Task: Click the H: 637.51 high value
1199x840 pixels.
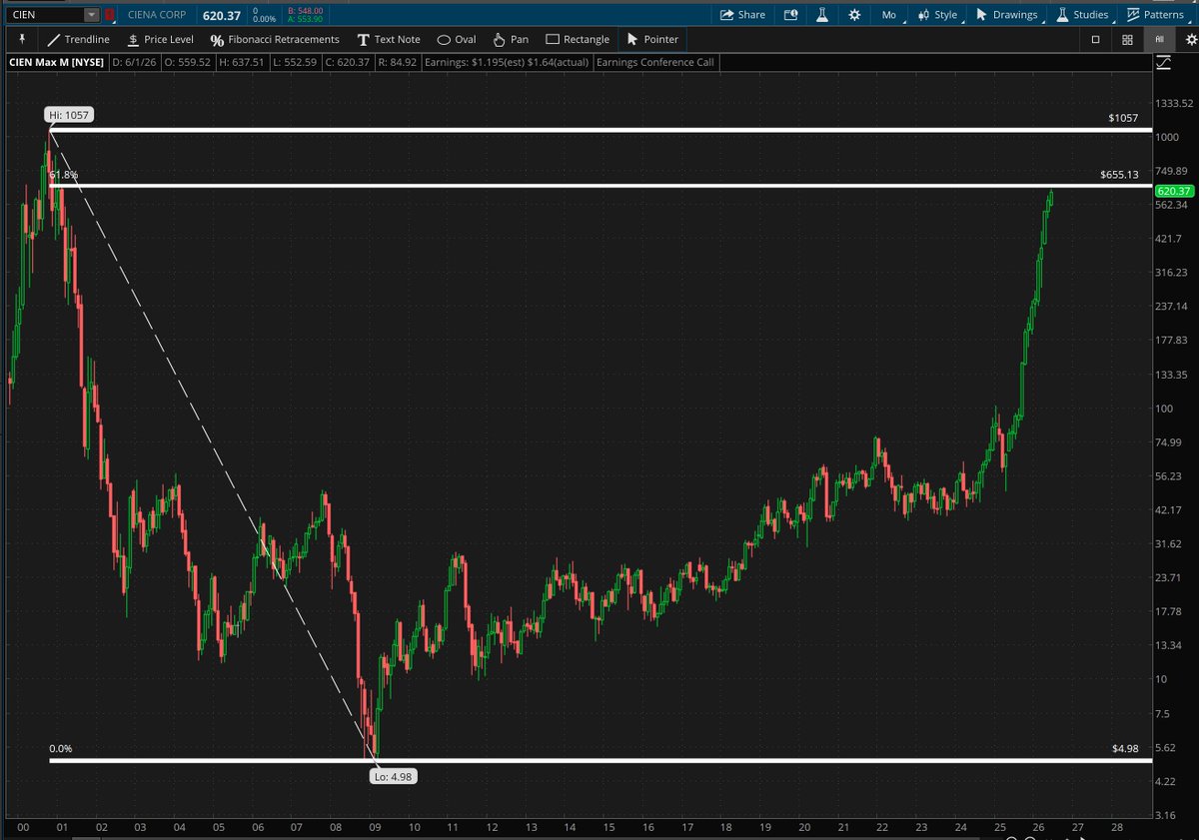Action: (242, 63)
